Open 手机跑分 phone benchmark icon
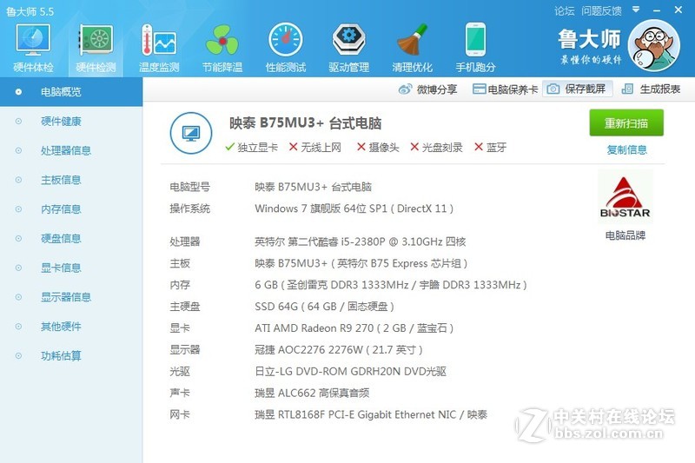The image size is (695, 463). pos(475,49)
